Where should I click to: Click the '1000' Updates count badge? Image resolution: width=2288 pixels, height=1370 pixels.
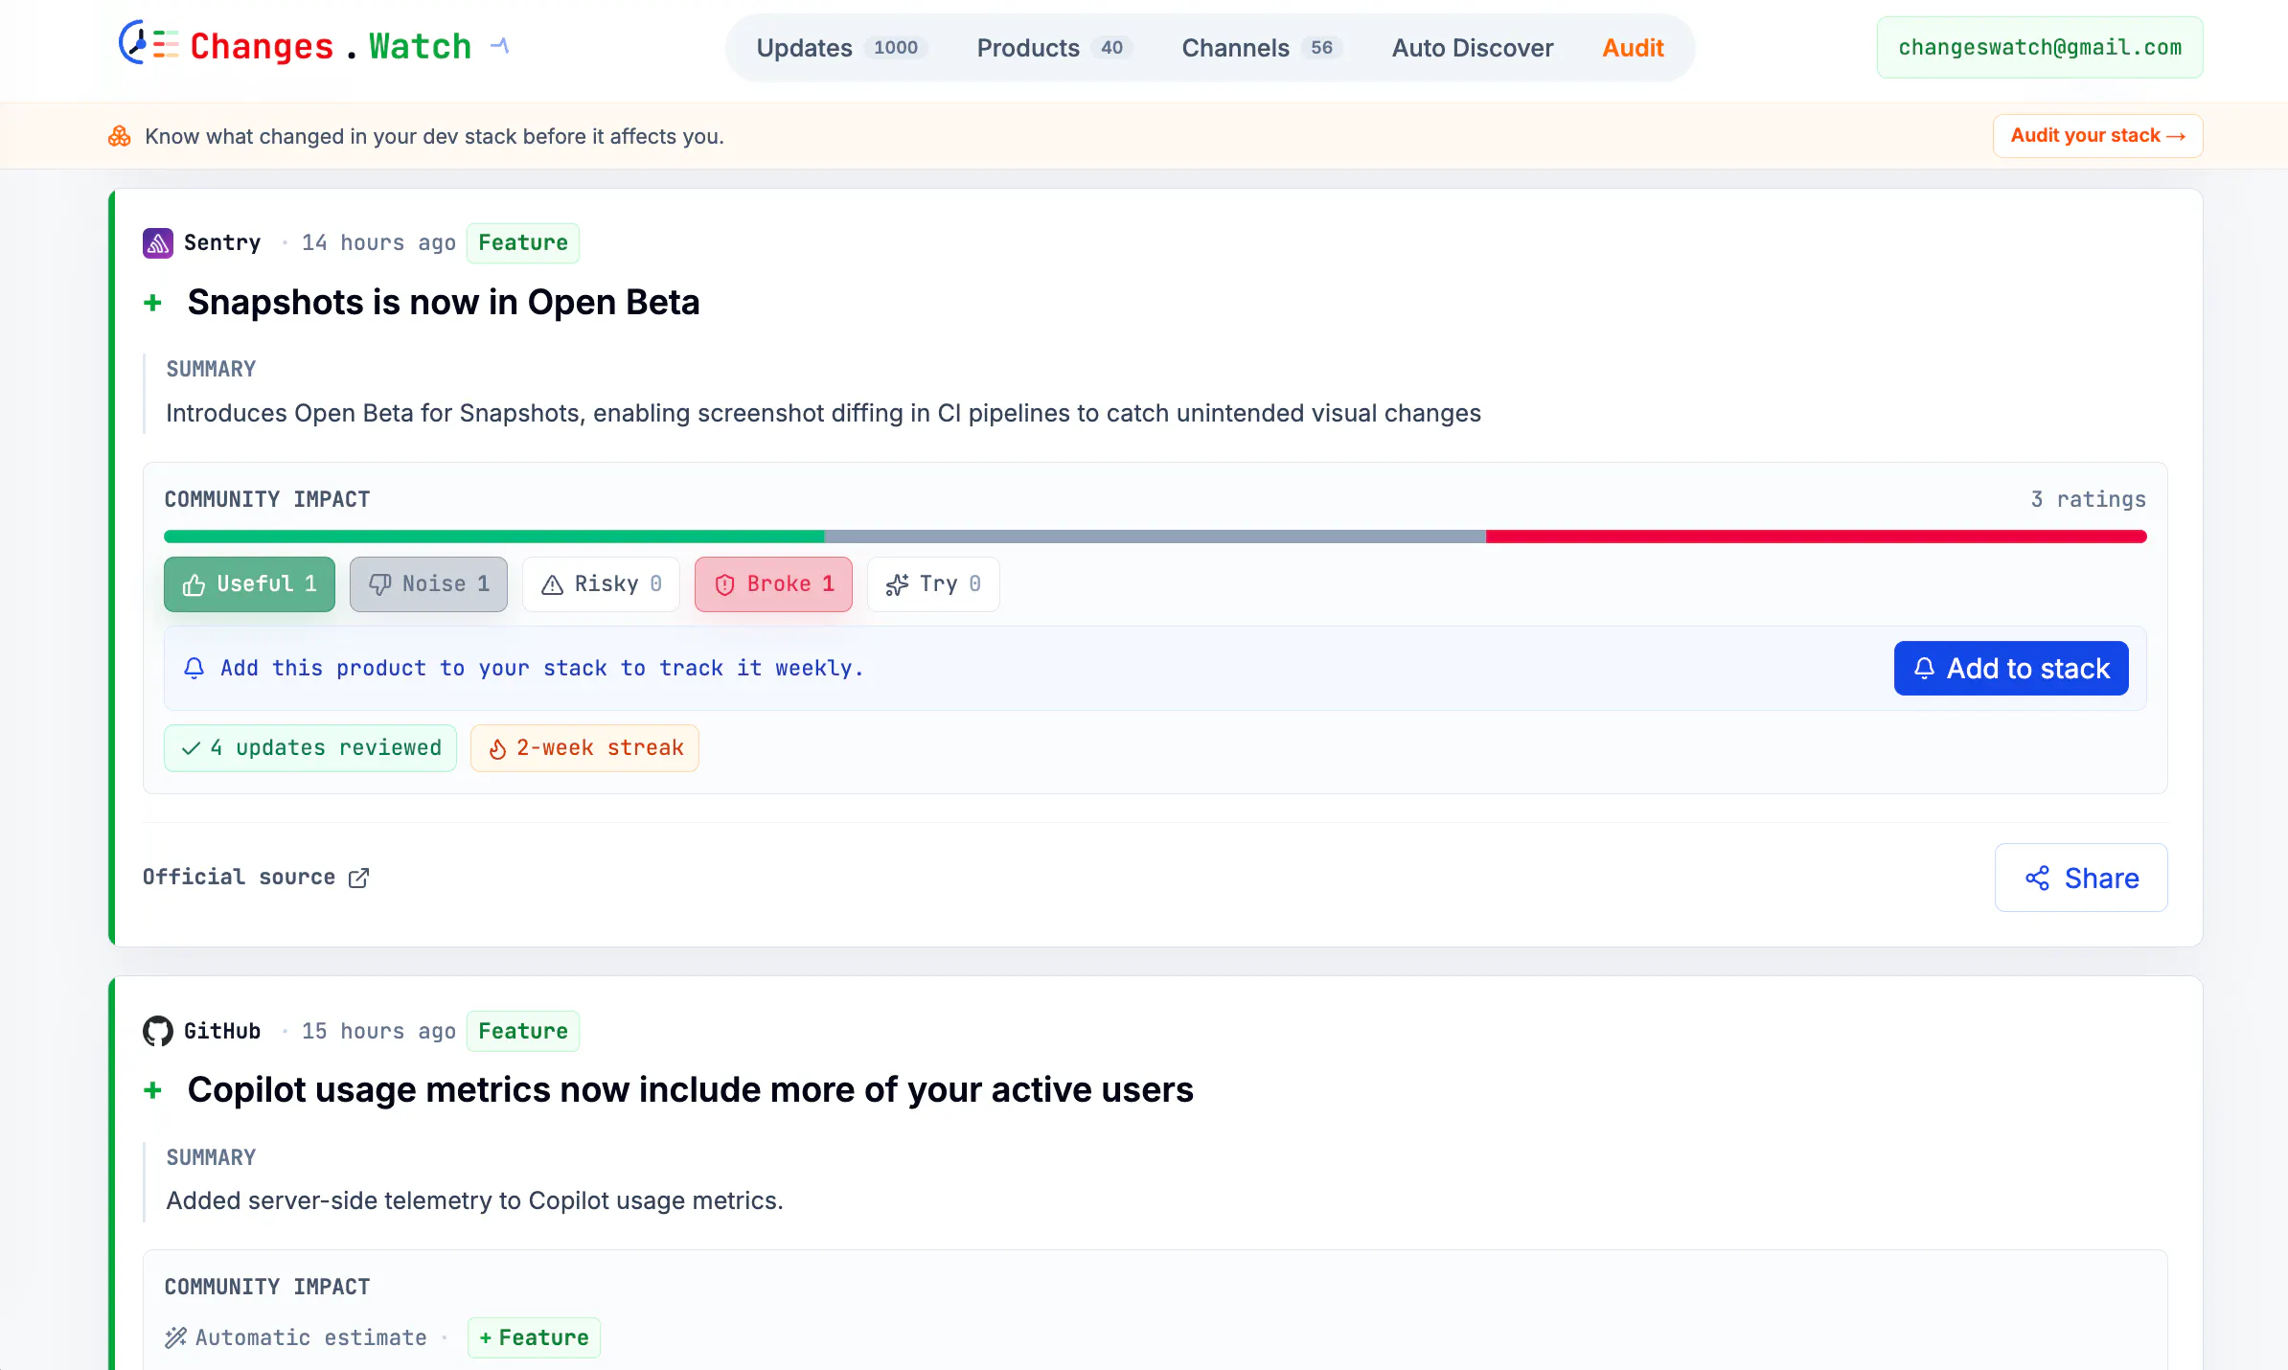point(896,48)
